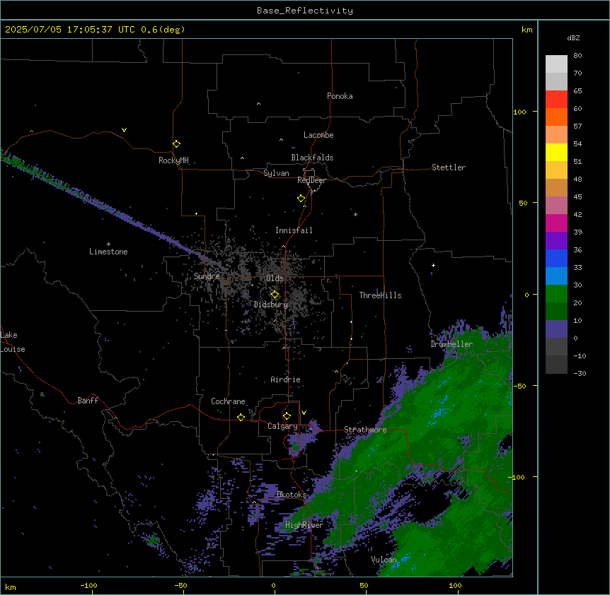The image size is (610, 595).
Task: Click the -30 value in dBZ legend
Action: pos(580,373)
